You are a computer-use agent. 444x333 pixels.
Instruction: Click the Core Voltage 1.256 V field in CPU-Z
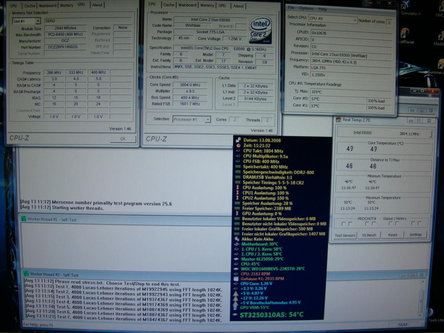(235, 39)
